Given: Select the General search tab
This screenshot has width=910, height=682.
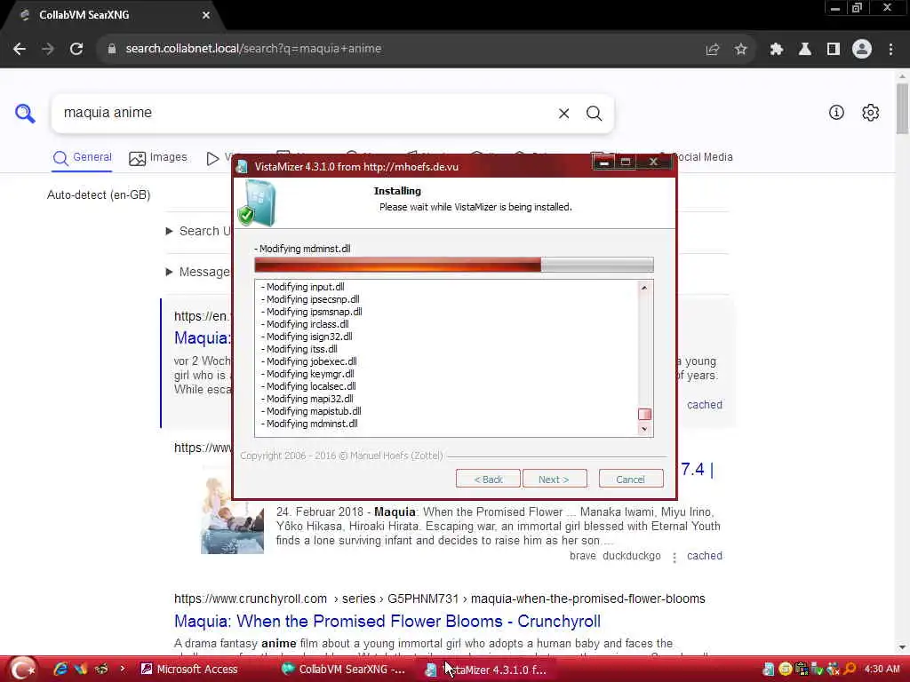Looking at the screenshot, I should [x=82, y=158].
